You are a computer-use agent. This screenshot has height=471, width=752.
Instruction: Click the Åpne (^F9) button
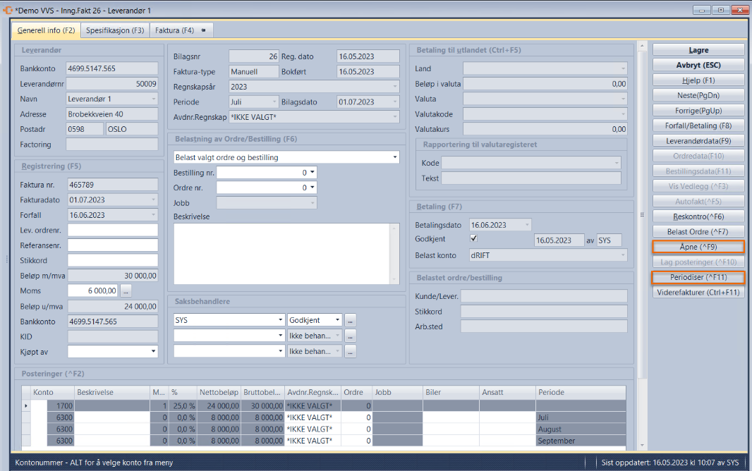click(698, 247)
